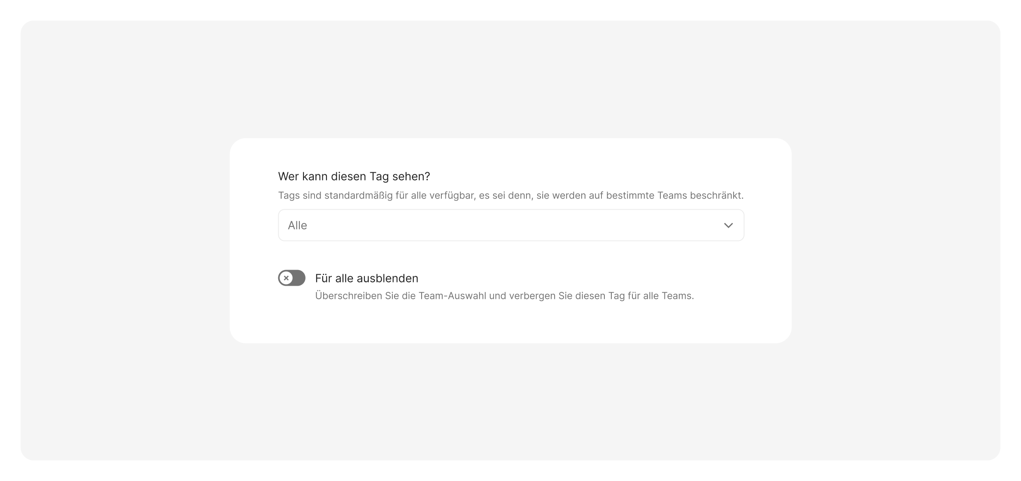Click the Alle option text in the selector

tap(297, 225)
